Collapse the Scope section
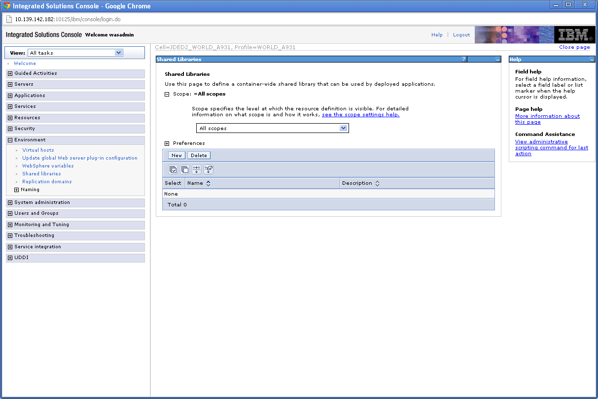The height and width of the screenshot is (399, 598). coord(167,94)
